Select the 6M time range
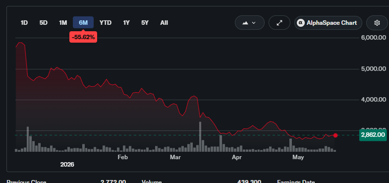The image size is (389, 183). tap(83, 23)
